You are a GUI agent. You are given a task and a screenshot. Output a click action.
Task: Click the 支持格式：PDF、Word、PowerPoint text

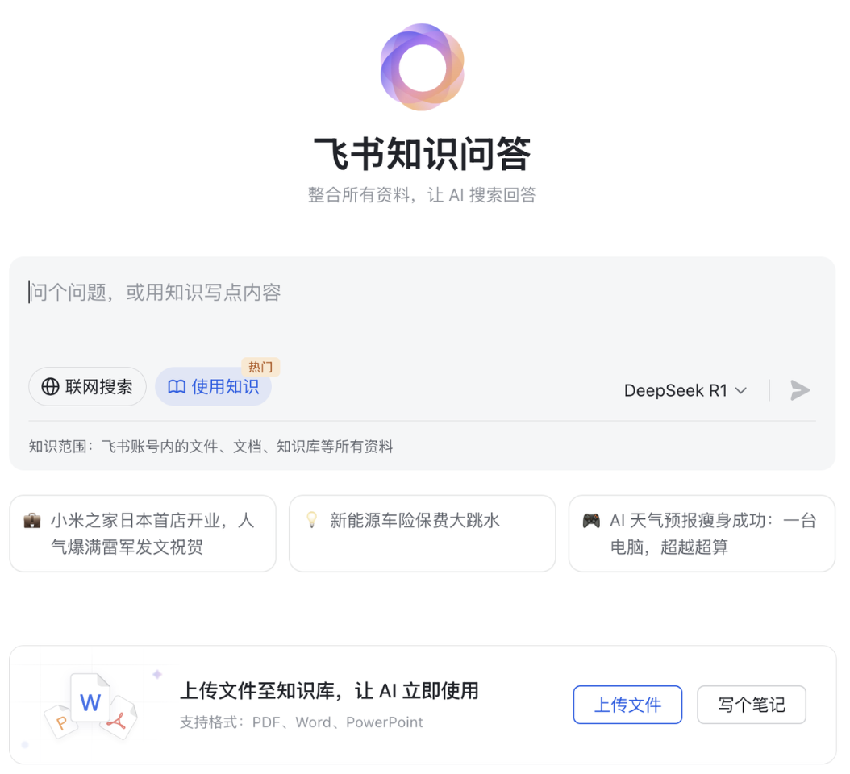click(301, 722)
